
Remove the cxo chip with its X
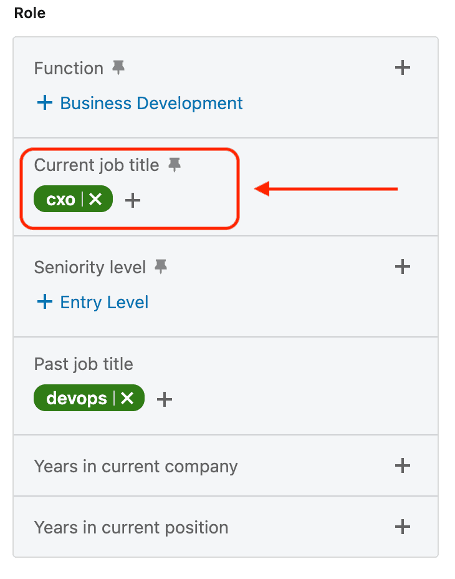pos(95,200)
